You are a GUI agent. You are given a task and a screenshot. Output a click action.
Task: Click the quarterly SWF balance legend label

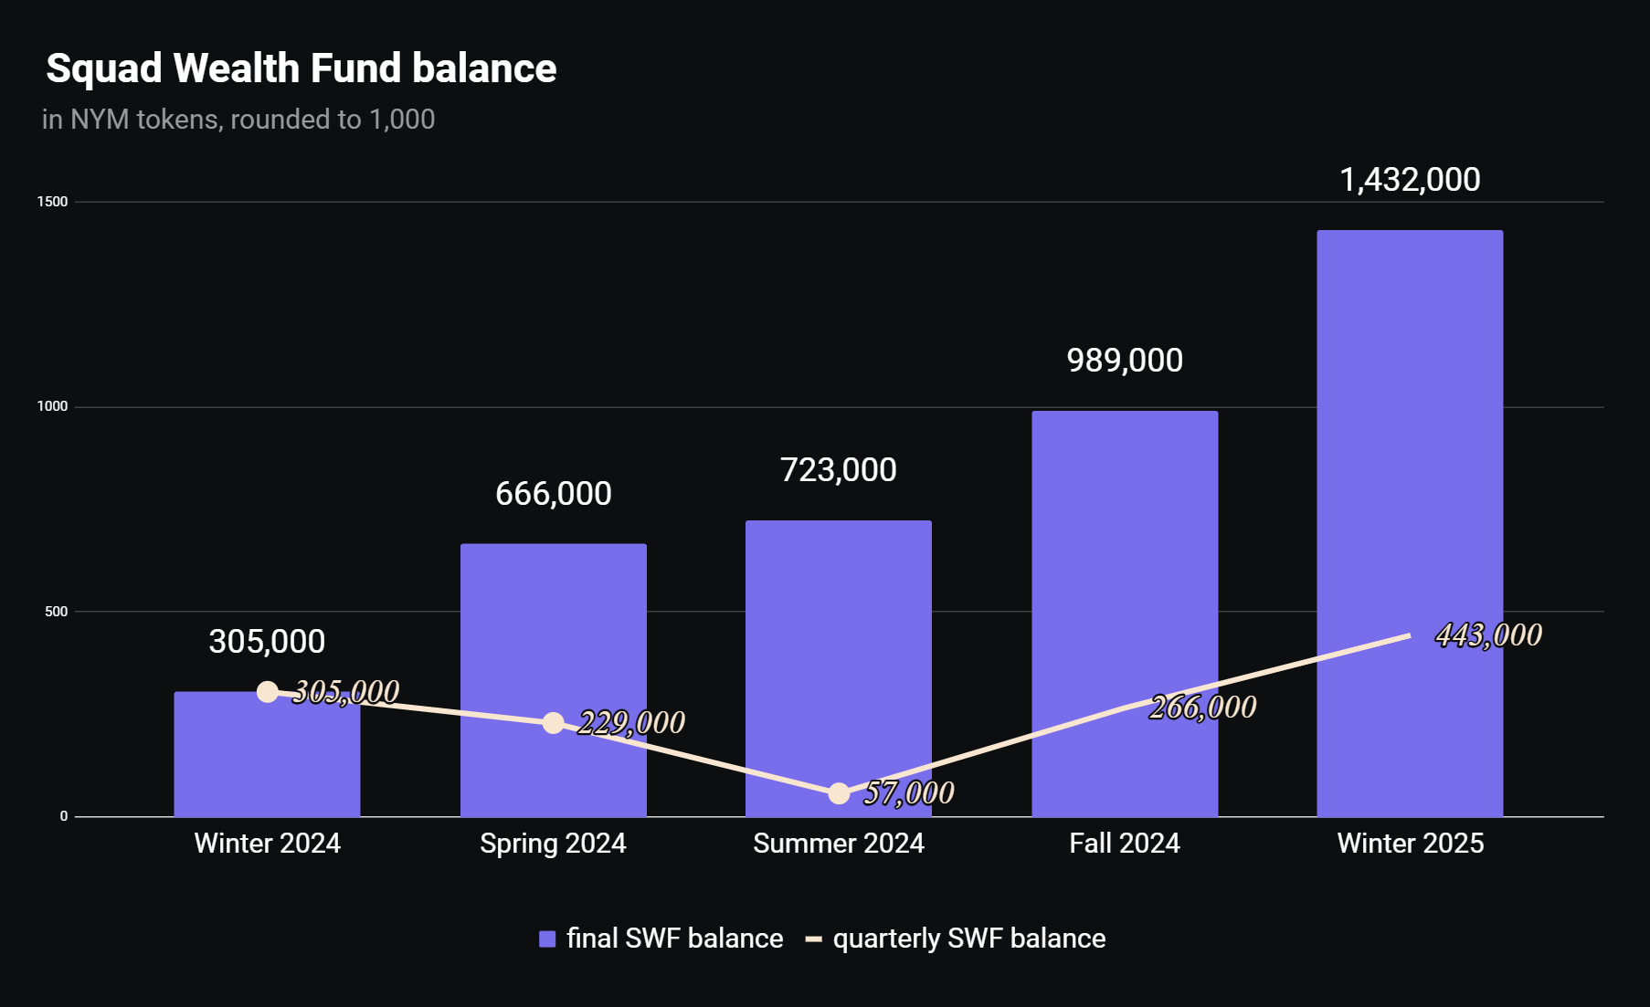point(969,939)
